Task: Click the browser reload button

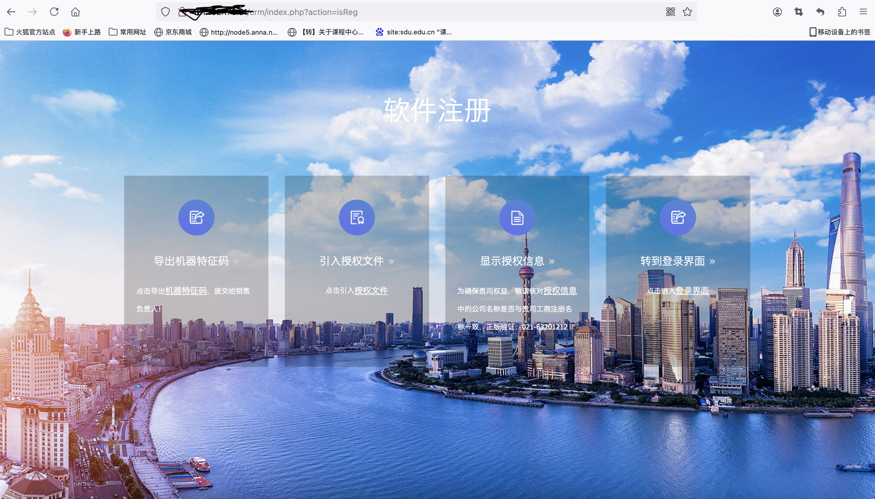Action: pos(54,12)
